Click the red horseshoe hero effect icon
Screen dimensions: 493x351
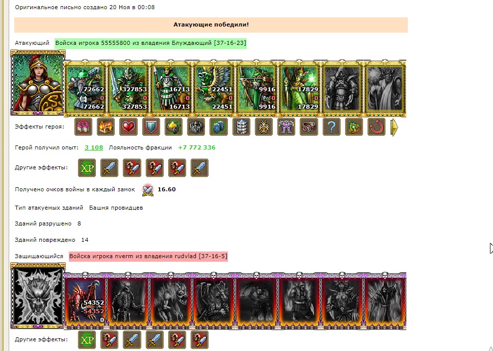pos(376,127)
